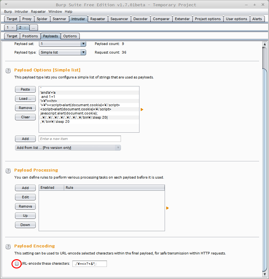
Task: Click the Payload Options help icon
Action: tap(8, 70)
